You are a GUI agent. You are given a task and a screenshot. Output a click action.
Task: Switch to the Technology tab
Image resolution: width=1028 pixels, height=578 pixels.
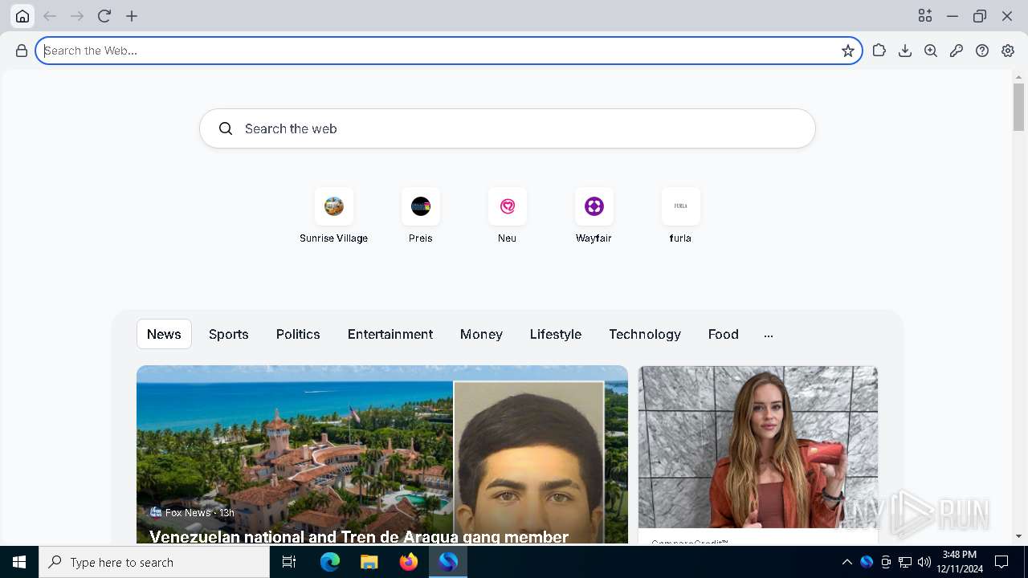645,334
